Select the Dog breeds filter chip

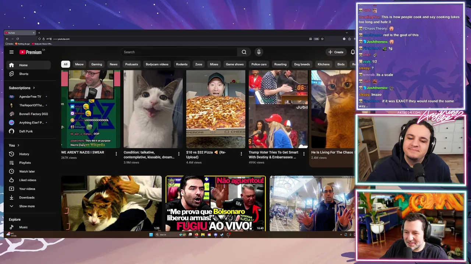pyautogui.click(x=302, y=64)
